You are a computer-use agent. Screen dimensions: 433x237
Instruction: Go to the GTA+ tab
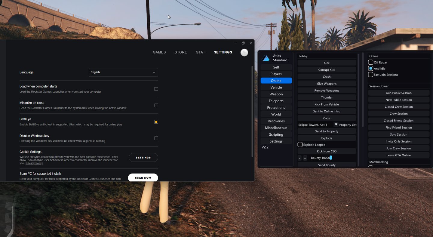point(200,52)
